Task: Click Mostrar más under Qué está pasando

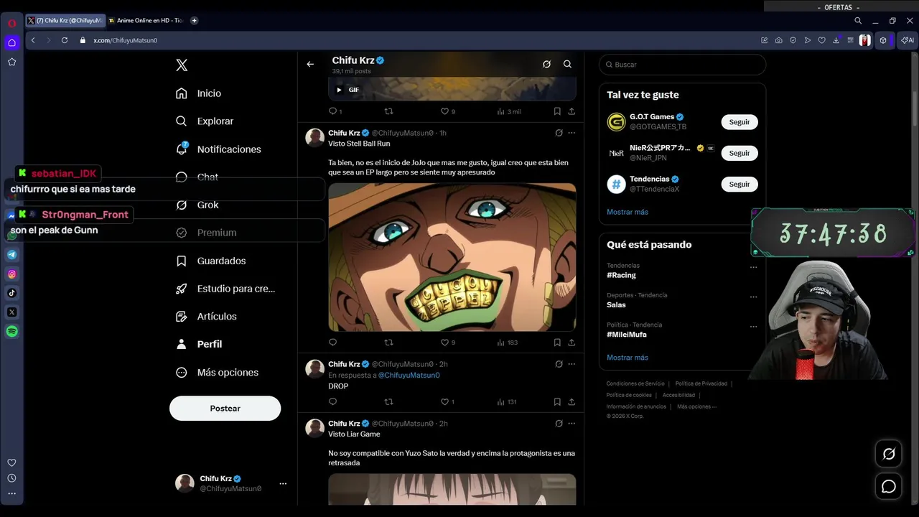Action: pyautogui.click(x=628, y=358)
